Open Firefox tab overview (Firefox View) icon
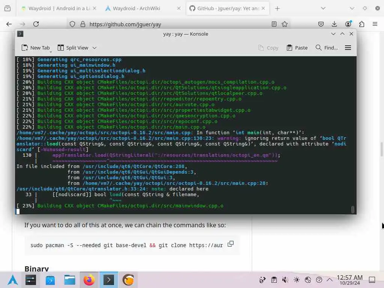The width and height of the screenshot is (384, 288). tap(7, 8)
